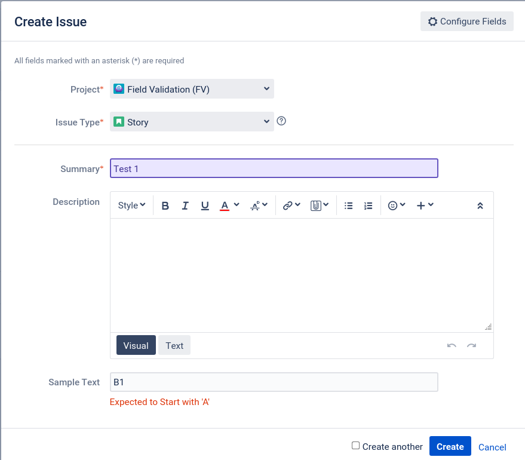Apply bold formatting in description toolbar
525x460 pixels.
click(165, 206)
